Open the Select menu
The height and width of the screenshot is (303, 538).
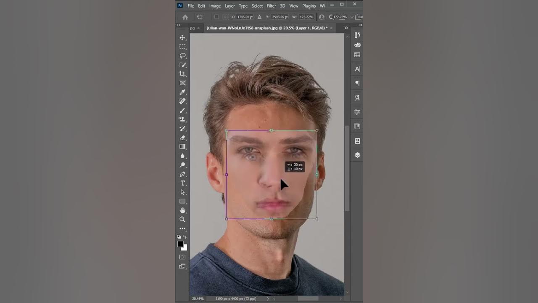(x=257, y=6)
